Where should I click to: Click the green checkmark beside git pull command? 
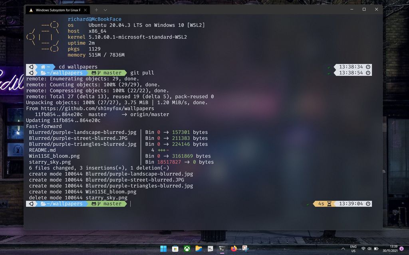click(x=328, y=73)
